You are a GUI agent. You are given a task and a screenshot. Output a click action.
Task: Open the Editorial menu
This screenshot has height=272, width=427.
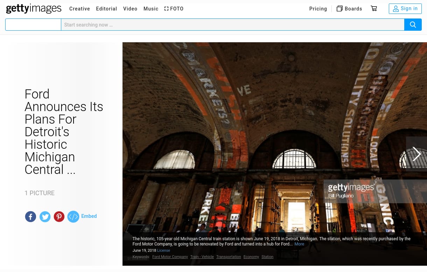click(x=106, y=9)
